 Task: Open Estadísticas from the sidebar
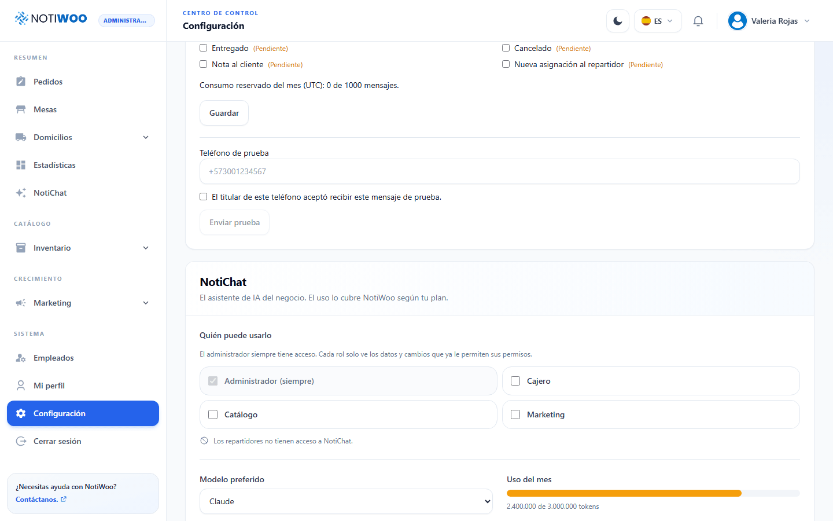coord(83,165)
